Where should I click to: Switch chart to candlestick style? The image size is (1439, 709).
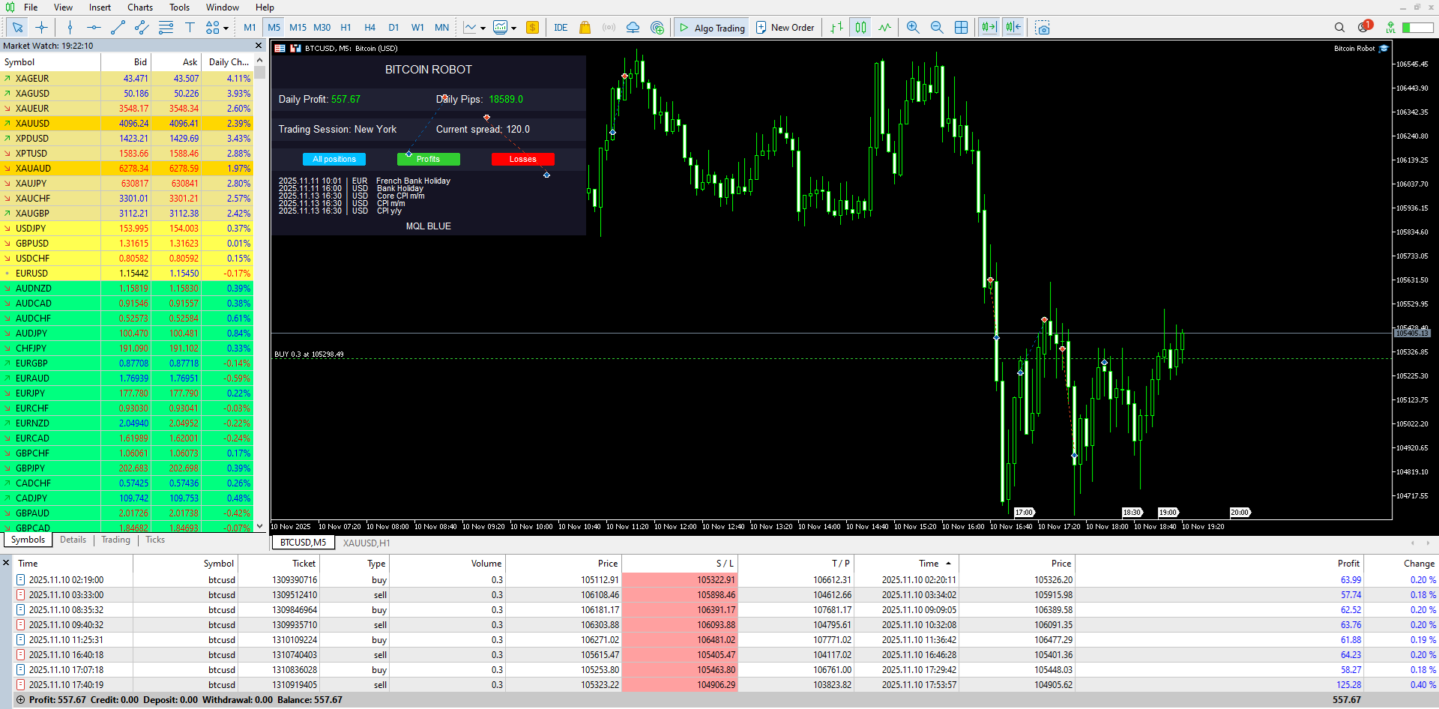(860, 28)
